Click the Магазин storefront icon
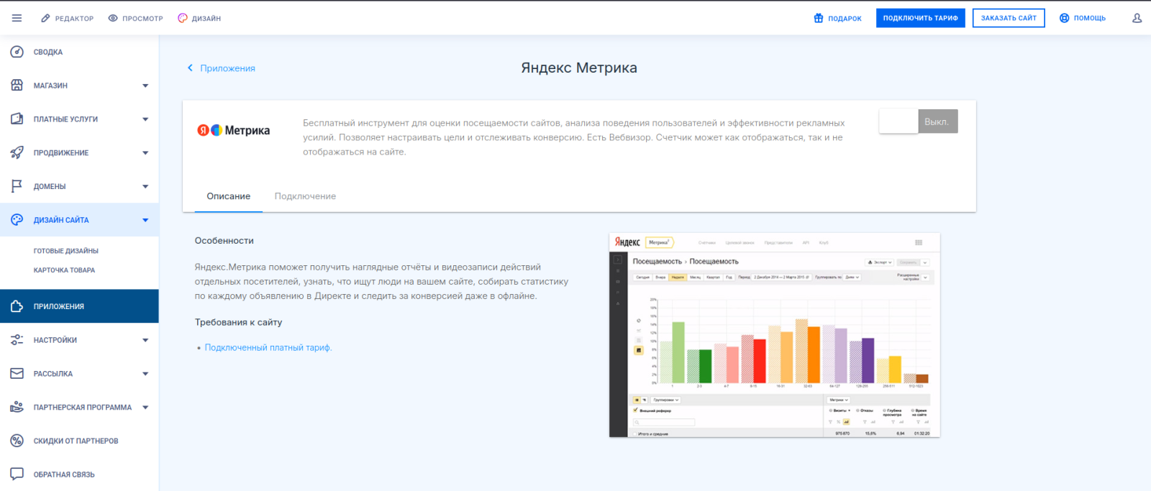1151x491 pixels. click(17, 86)
